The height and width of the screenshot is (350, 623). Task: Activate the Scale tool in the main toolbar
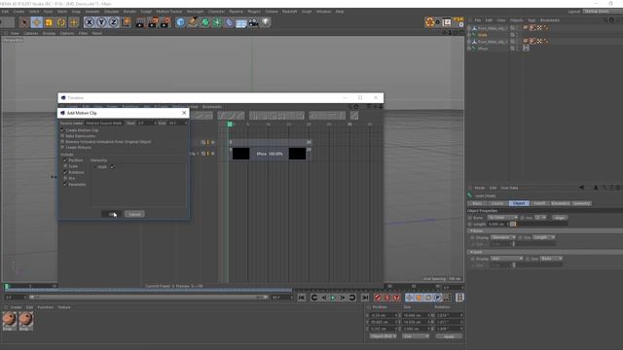(49, 22)
